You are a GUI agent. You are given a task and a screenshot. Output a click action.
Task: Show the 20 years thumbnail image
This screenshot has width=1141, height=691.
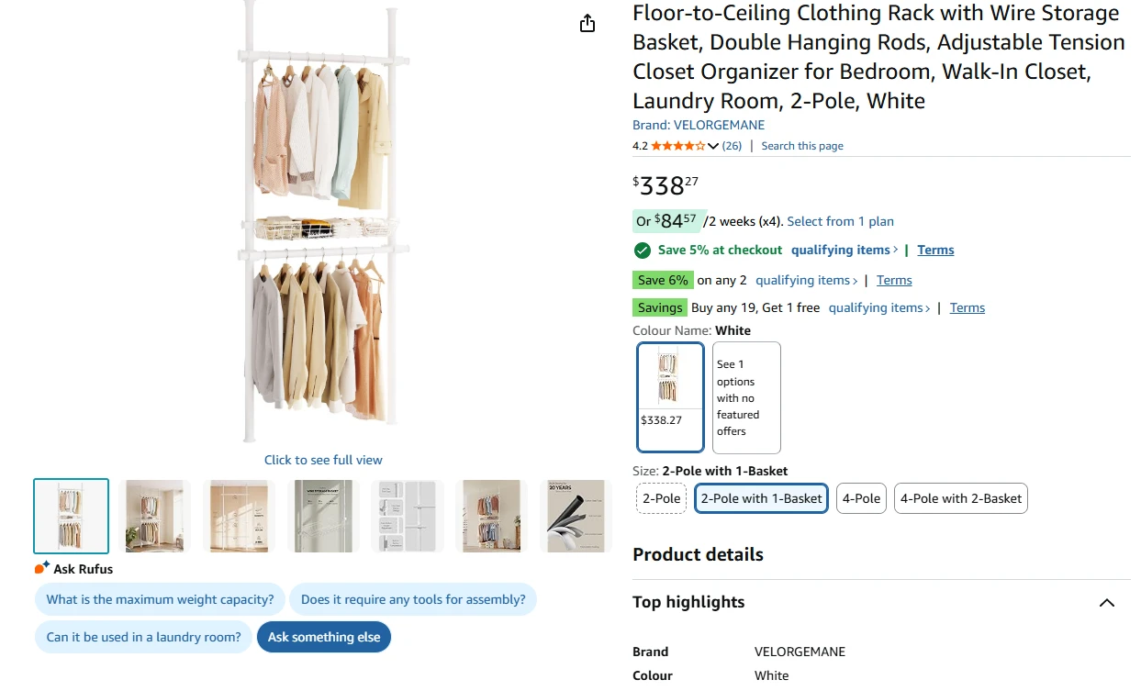pyautogui.click(x=576, y=516)
